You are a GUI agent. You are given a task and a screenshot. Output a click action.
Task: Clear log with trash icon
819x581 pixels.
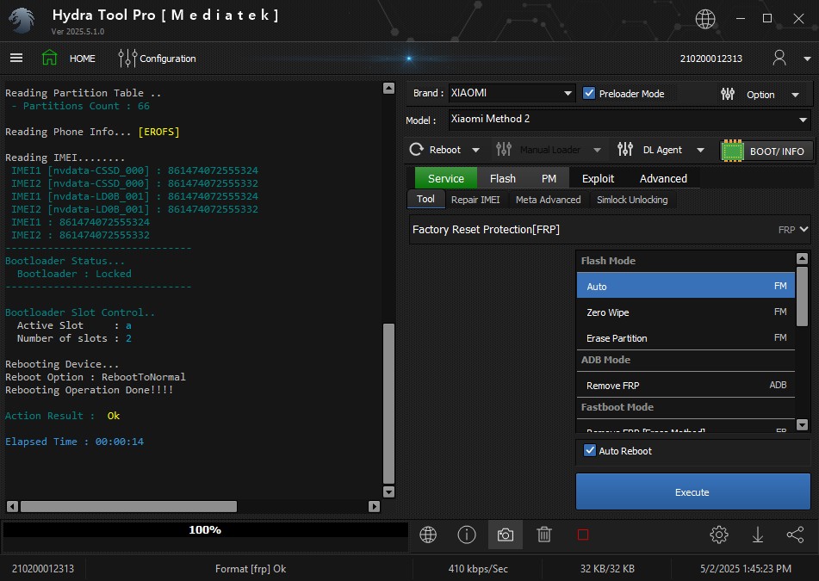[x=543, y=535]
